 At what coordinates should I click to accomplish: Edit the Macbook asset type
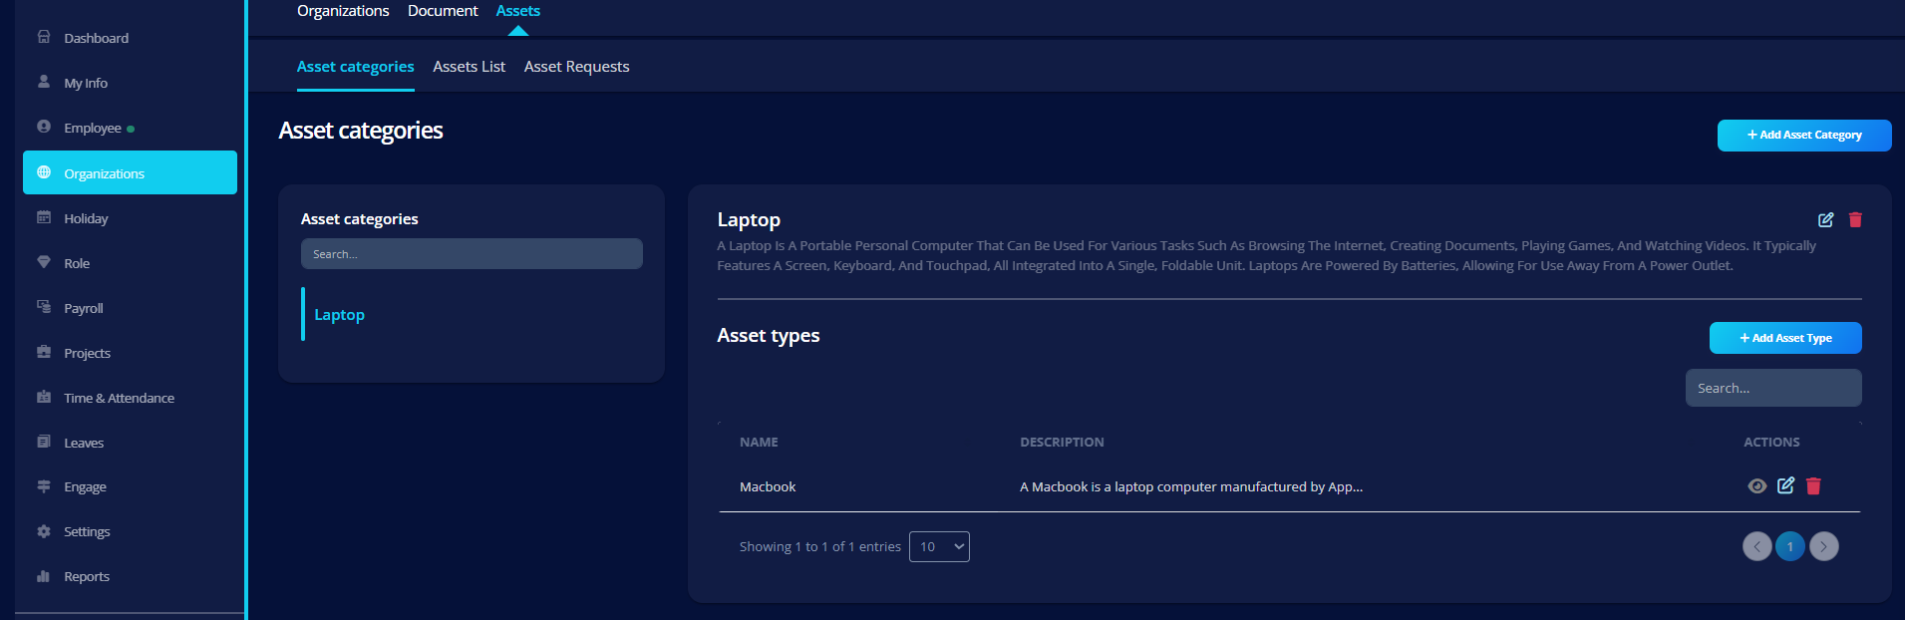tap(1785, 485)
